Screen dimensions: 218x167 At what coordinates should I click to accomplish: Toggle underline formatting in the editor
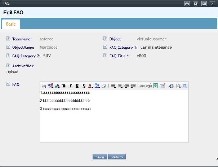pyautogui.click(x=77, y=86)
